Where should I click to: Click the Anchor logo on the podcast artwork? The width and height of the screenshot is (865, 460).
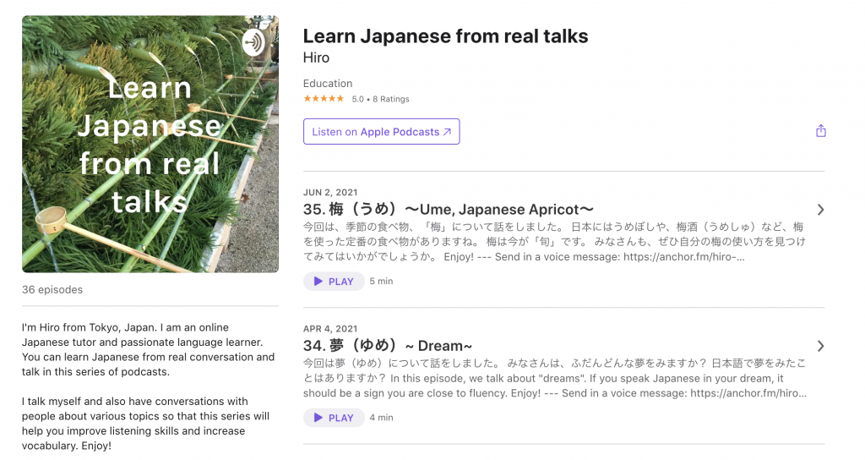[x=253, y=42]
